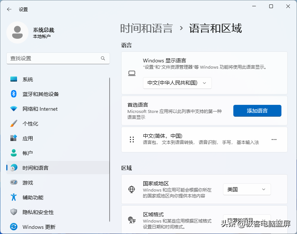Click the back arrow in Settings

click(x=9, y=9)
